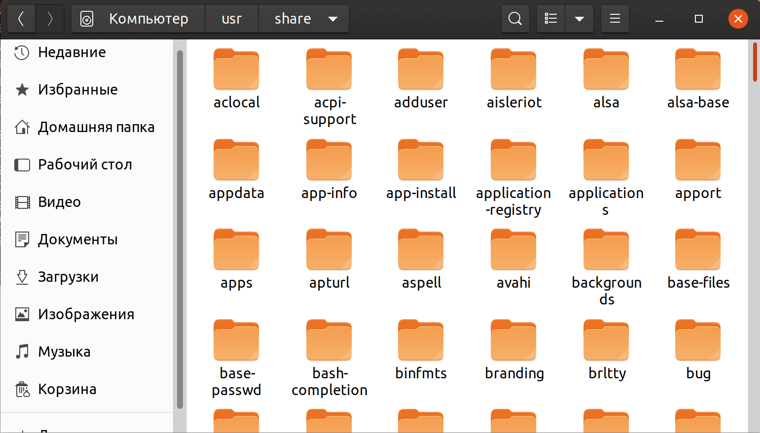760x433 pixels.
Task: Click the disk icon beside Компьютер
Action: pos(87,19)
